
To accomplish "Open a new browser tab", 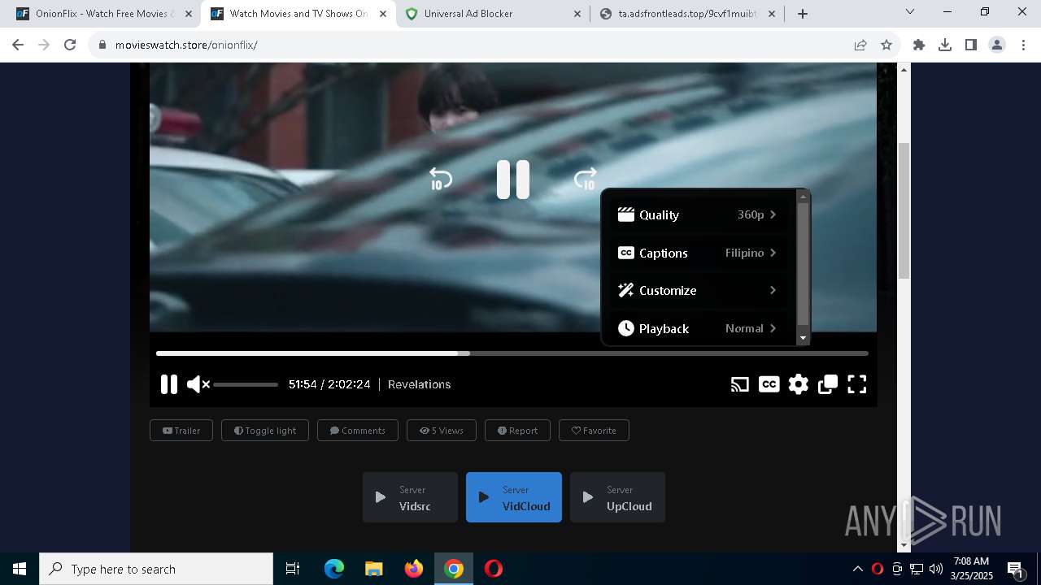I will pyautogui.click(x=803, y=14).
